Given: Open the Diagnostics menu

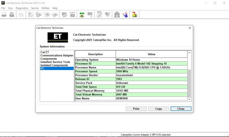Looking at the screenshot, I should click(22, 8).
